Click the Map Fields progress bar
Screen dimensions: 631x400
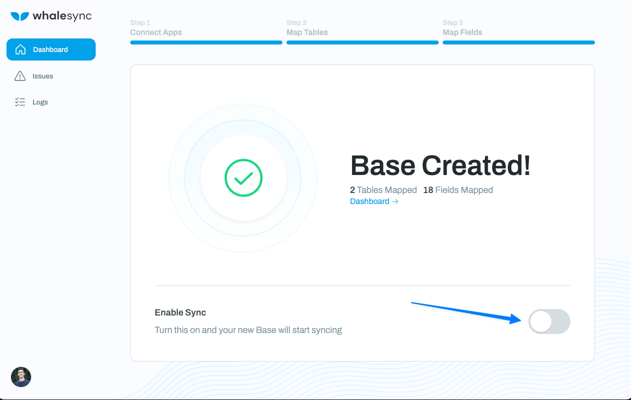[x=519, y=42]
